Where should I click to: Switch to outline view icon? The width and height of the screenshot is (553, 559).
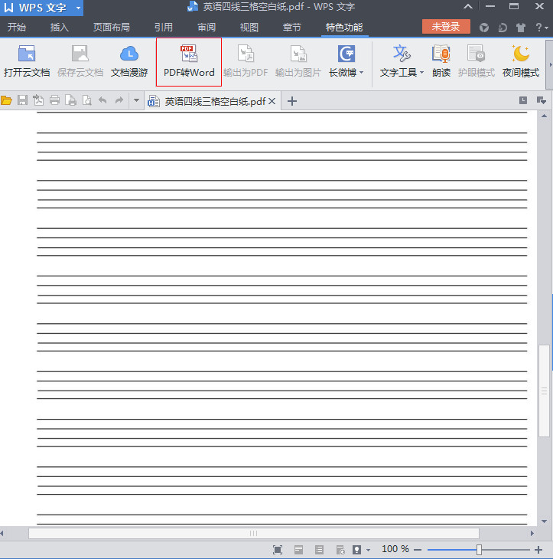click(x=319, y=550)
